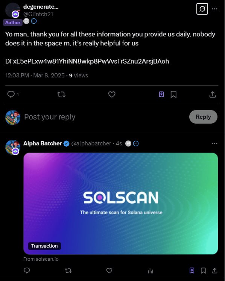Open the @Glintch21 profile handle

point(38,14)
